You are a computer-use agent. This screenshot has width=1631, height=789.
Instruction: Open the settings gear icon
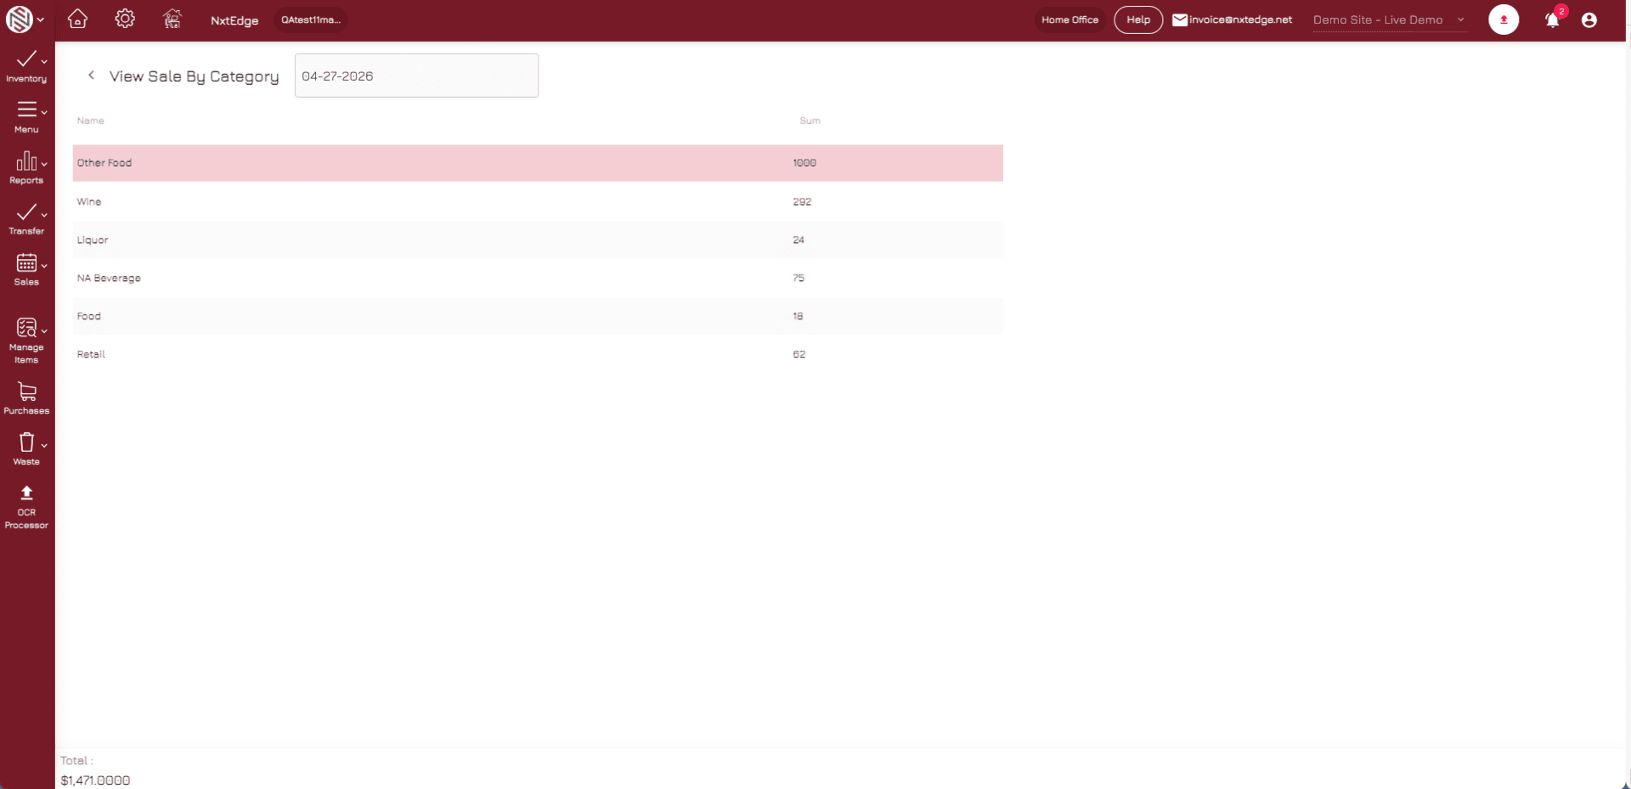pyautogui.click(x=125, y=19)
